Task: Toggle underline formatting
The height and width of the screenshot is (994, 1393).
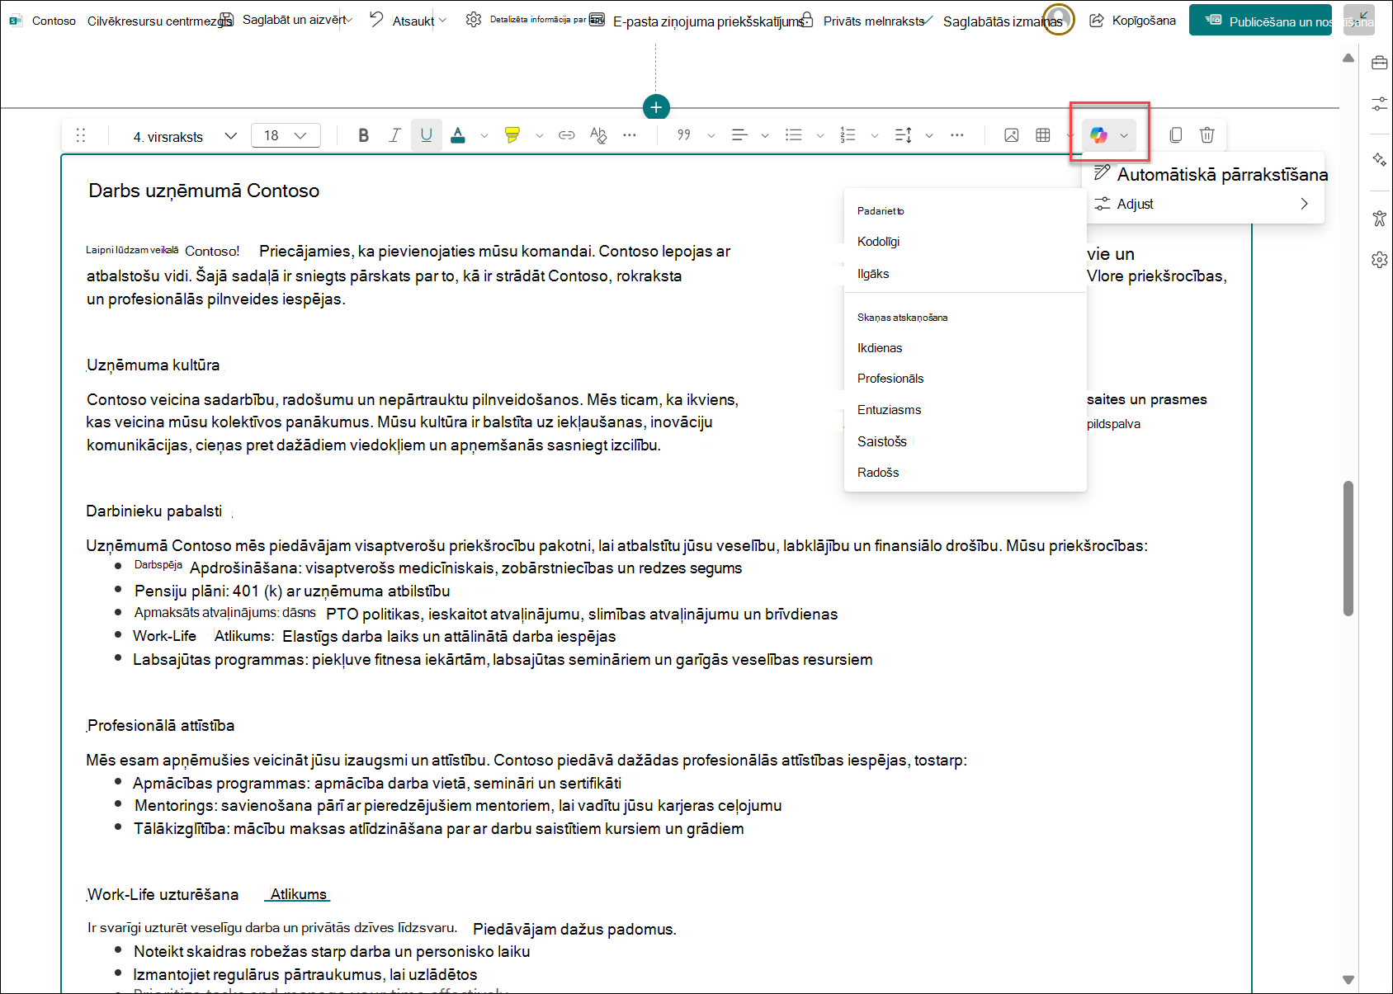Action: pos(427,135)
